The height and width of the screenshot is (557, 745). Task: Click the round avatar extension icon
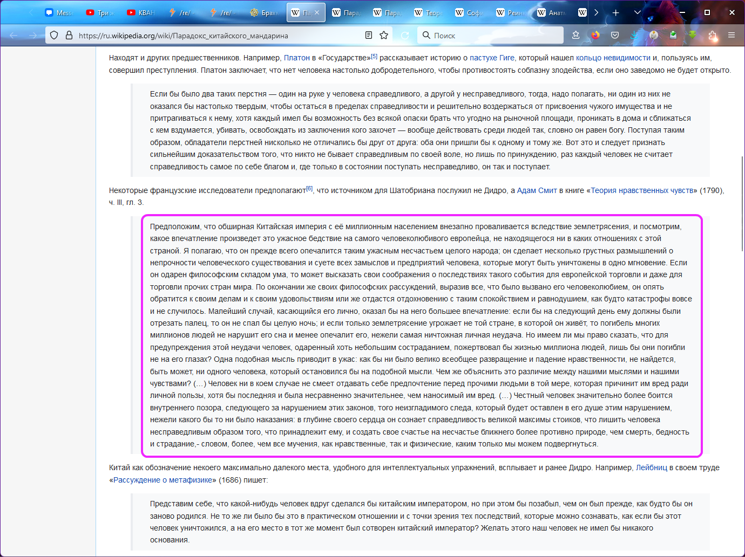point(654,35)
